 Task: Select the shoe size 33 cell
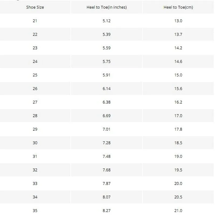[x=35, y=184]
